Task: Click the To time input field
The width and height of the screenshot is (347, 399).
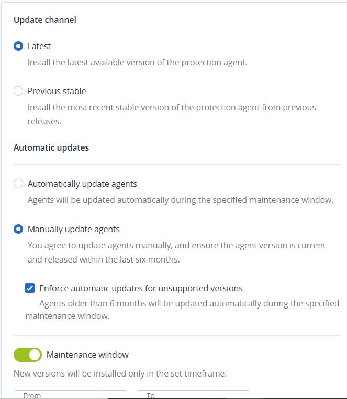Action: (179, 395)
